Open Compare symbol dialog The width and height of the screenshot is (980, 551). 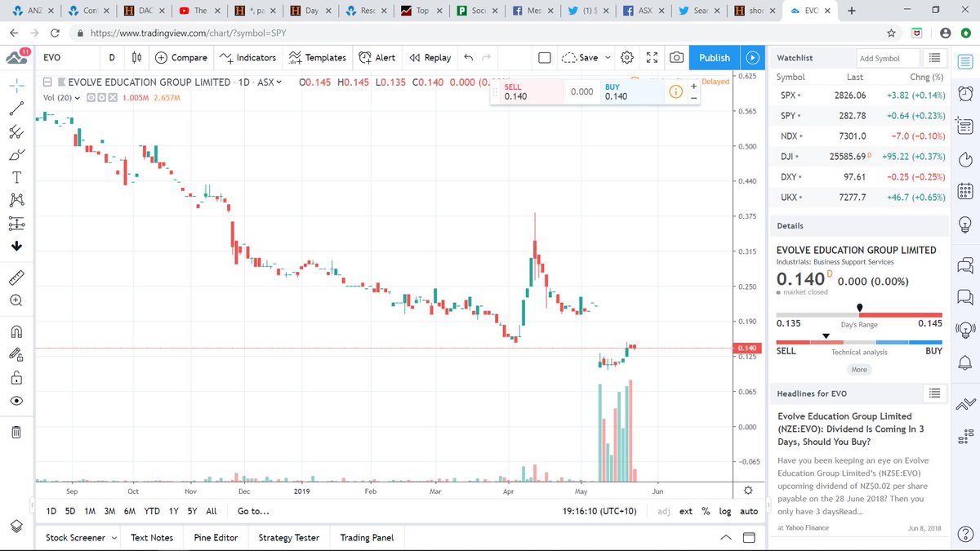pos(181,58)
